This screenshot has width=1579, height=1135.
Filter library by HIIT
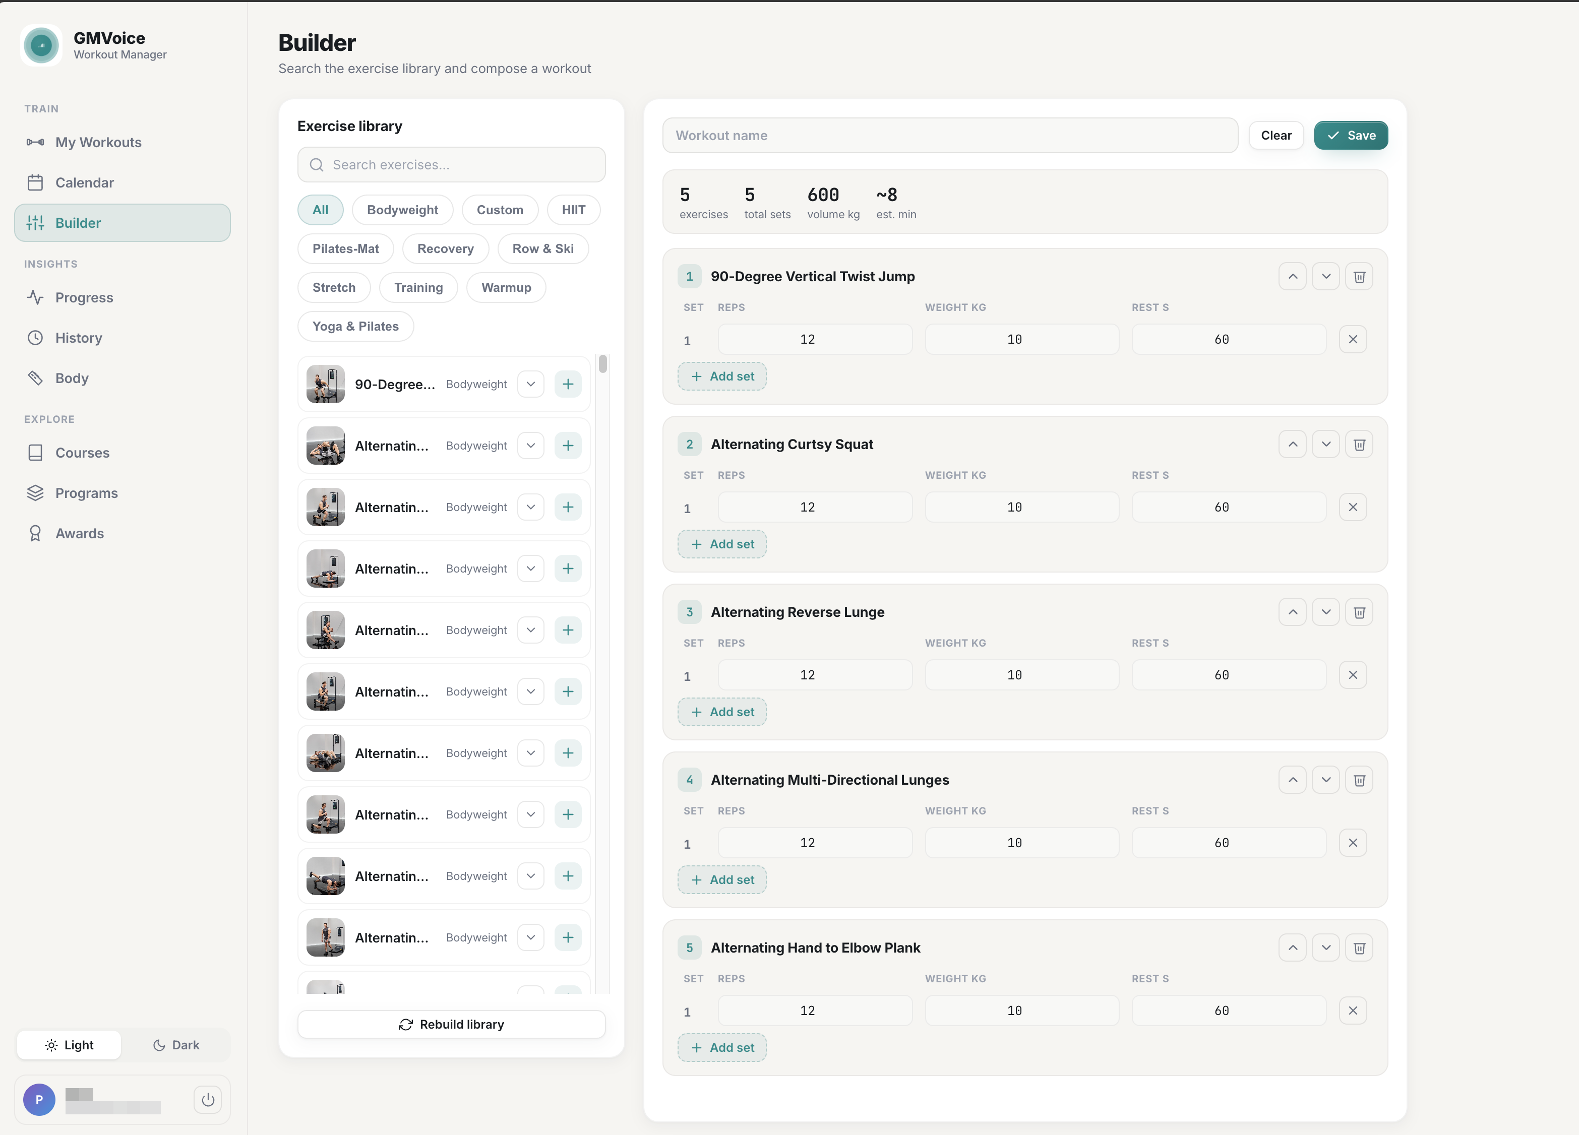573,210
